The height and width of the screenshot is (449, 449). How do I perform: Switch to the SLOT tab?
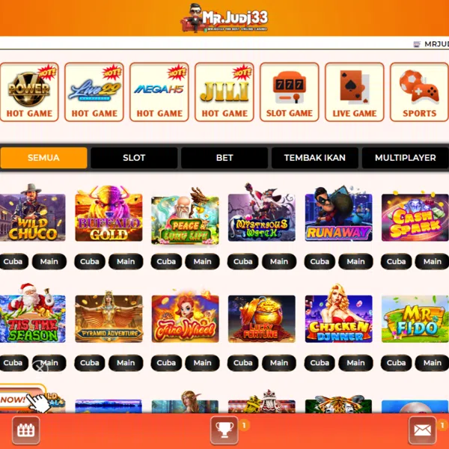tap(134, 158)
